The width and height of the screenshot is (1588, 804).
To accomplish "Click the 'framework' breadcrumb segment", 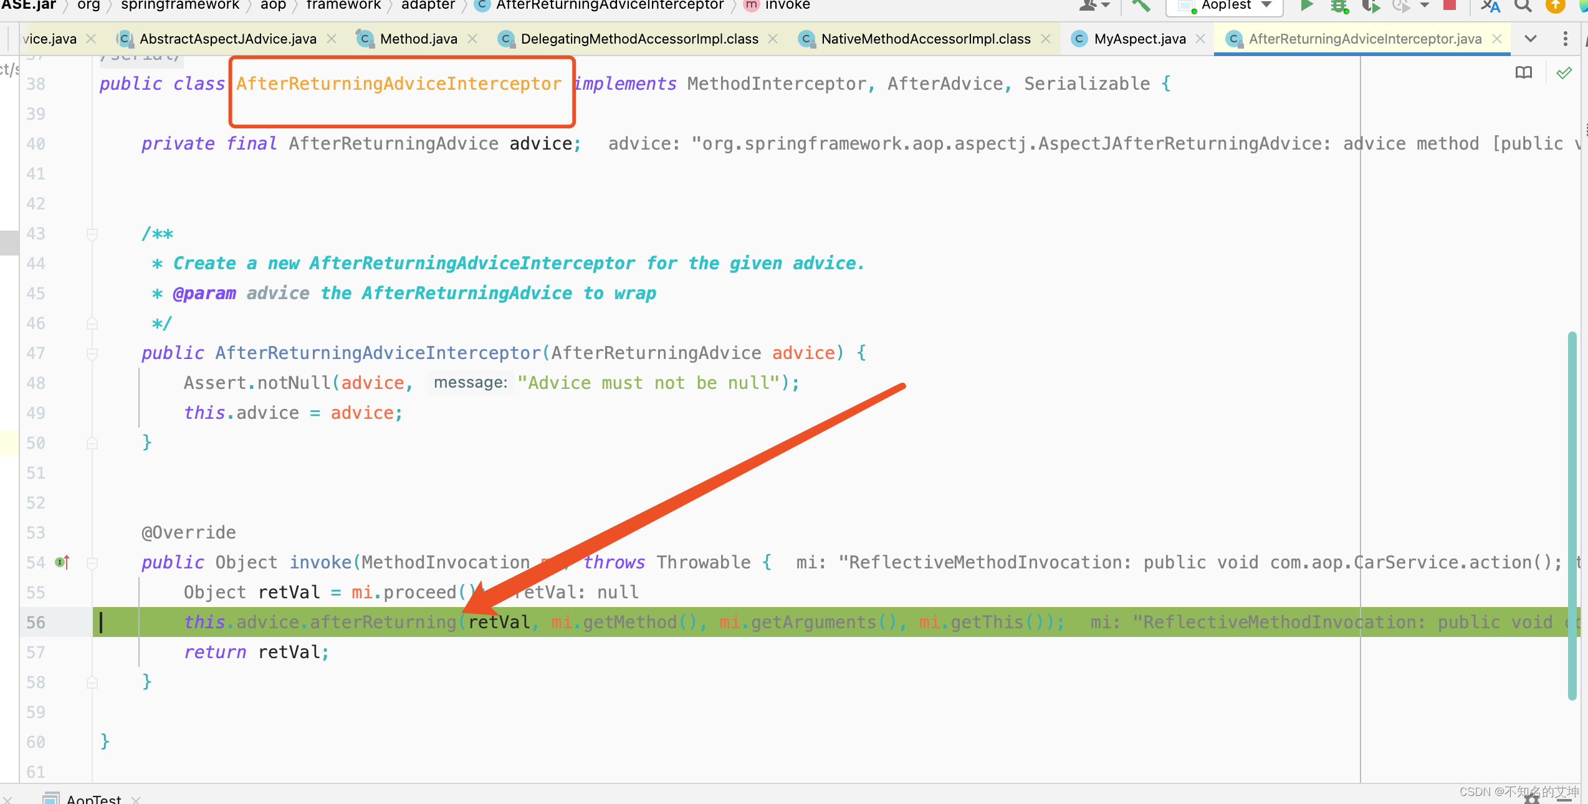I will coord(343,5).
